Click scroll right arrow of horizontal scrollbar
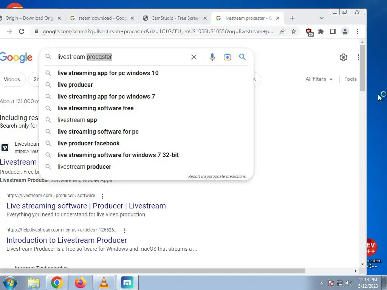The image size is (387, 290). click(356, 271)
